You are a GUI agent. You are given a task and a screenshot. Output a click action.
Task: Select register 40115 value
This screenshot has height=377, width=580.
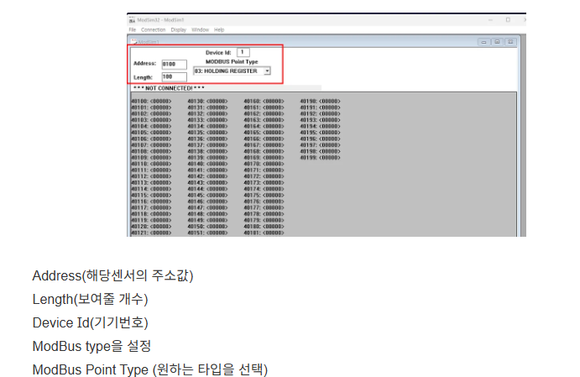[x=160, y=195]
